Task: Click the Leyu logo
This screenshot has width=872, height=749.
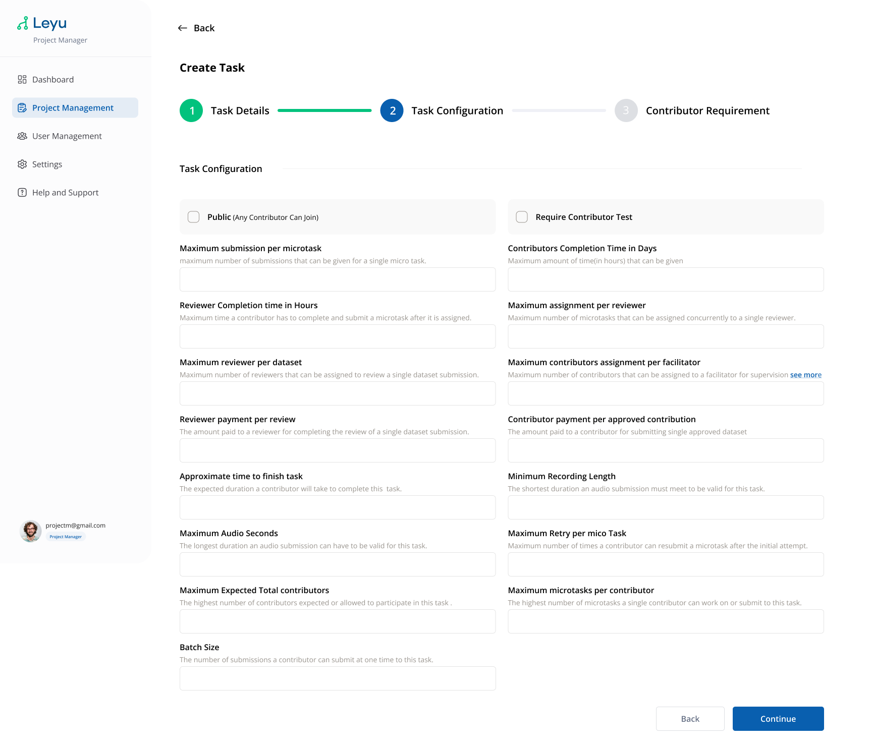Action: click(42, 23)
